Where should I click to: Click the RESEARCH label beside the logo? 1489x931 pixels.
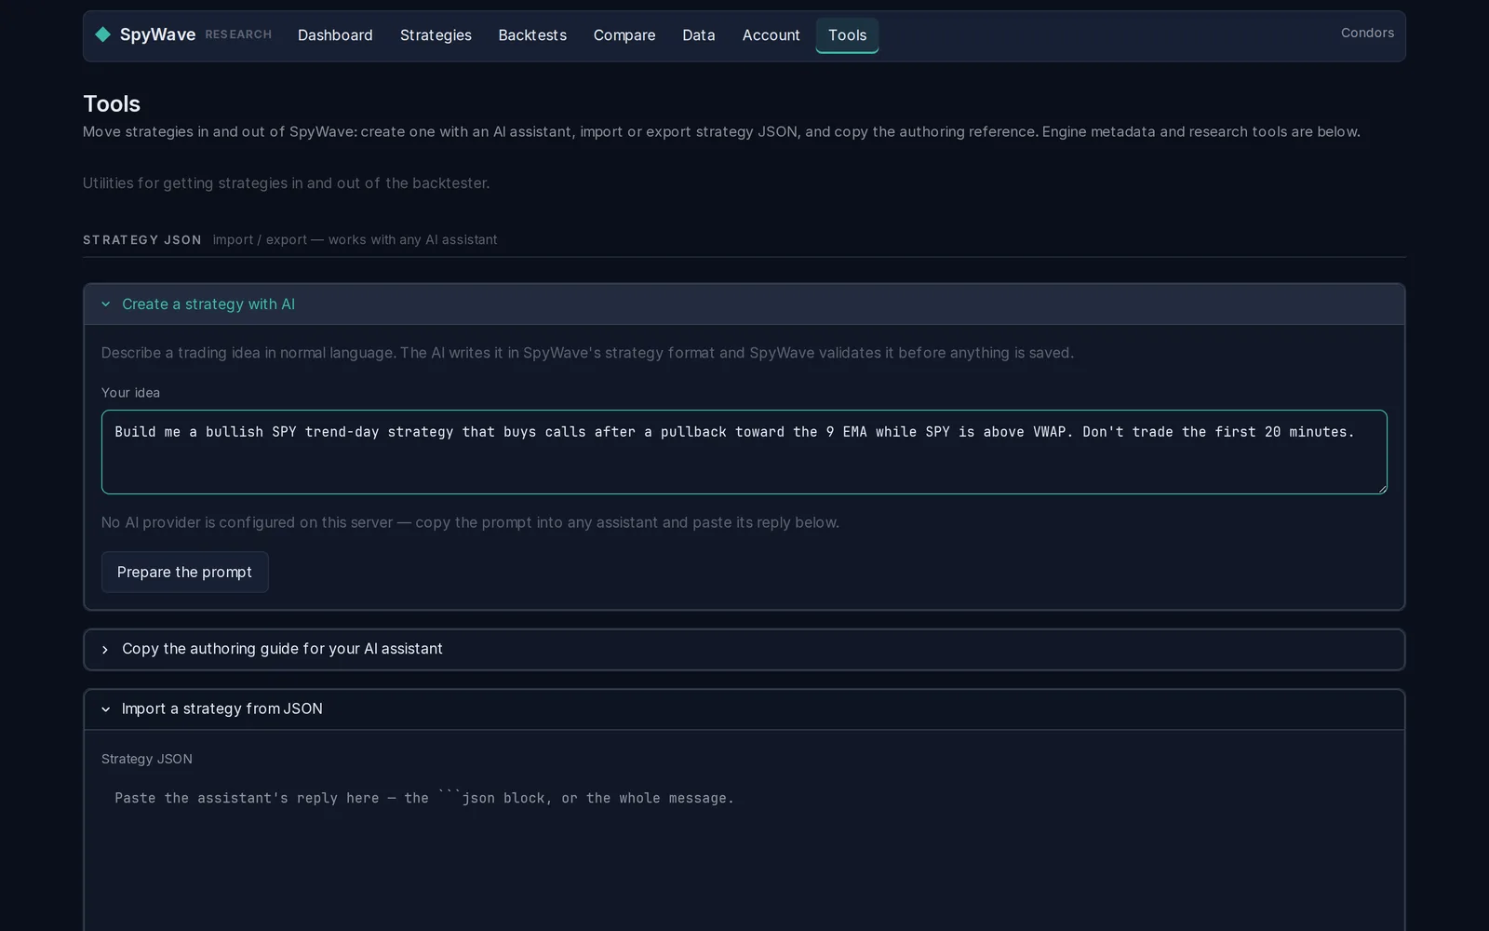point(238,34)
